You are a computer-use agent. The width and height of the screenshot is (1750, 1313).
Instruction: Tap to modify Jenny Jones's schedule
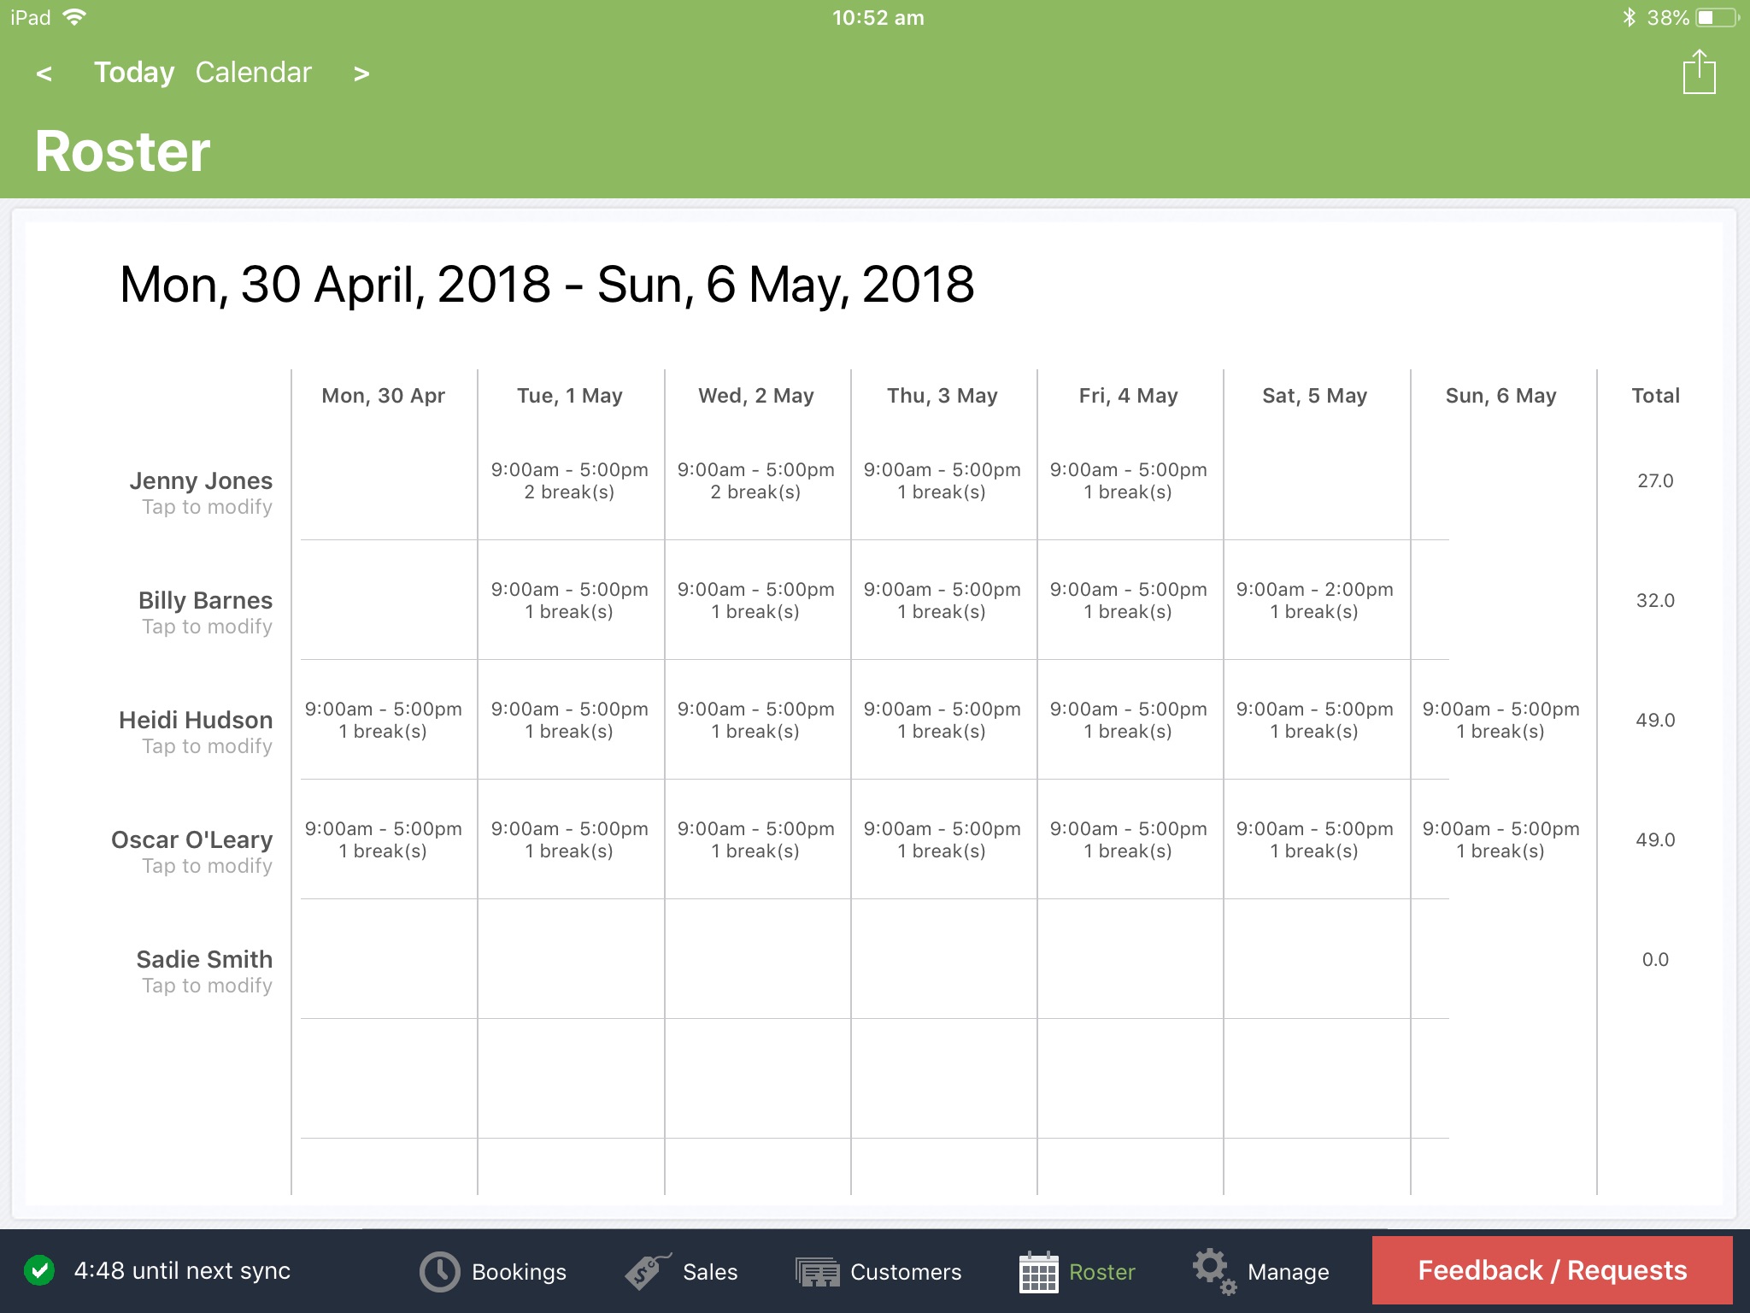(x=201, y=492)
